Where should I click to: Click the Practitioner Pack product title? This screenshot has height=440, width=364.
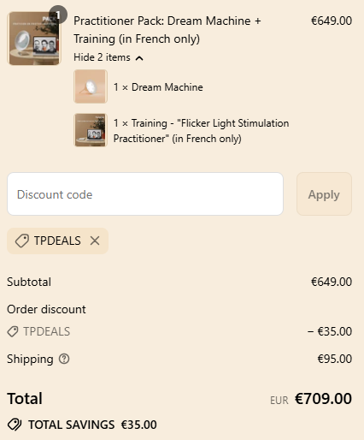[167, 30]
